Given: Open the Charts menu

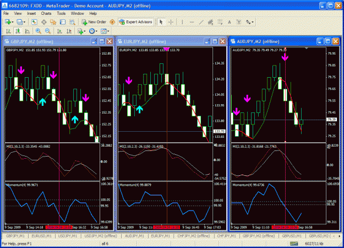Looking at the screenshot, I should tap(46, 13).
